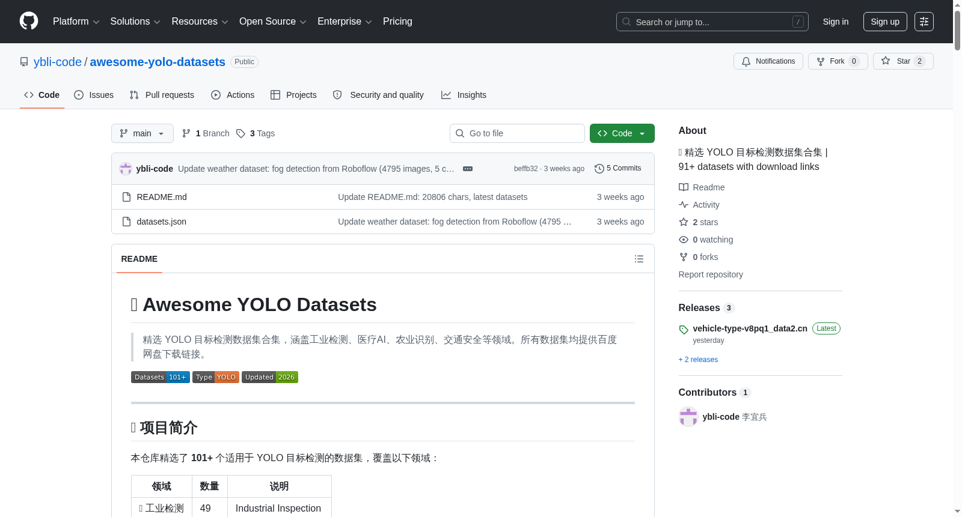Click the repository book icon beside ybli-code
Image resolution: width=962 pixels, height=517 pixels.
pos(24,62)
